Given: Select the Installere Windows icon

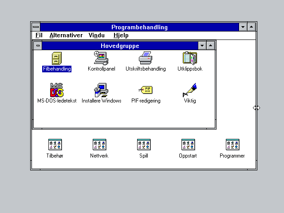Looking at the screenshot, I should (x=101, y=90).
